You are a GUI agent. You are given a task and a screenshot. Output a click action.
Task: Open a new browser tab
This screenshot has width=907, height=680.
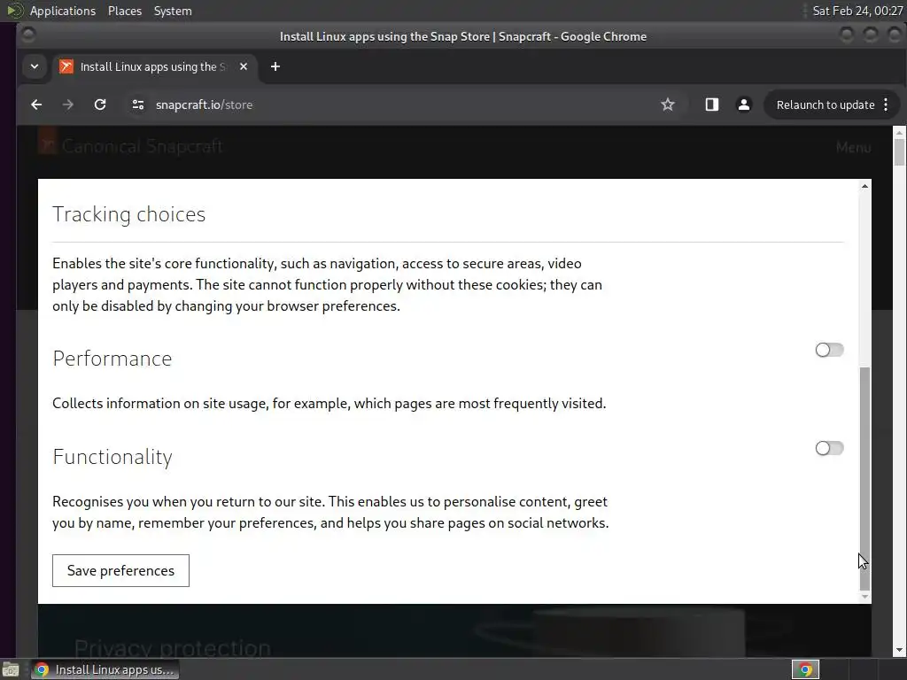(x=275, y=66)
